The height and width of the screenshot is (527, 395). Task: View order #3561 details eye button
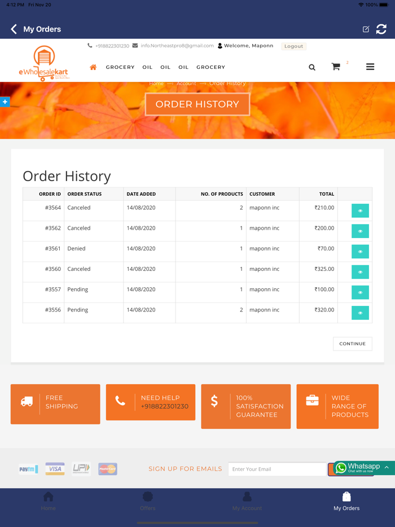tap(360, 252)
